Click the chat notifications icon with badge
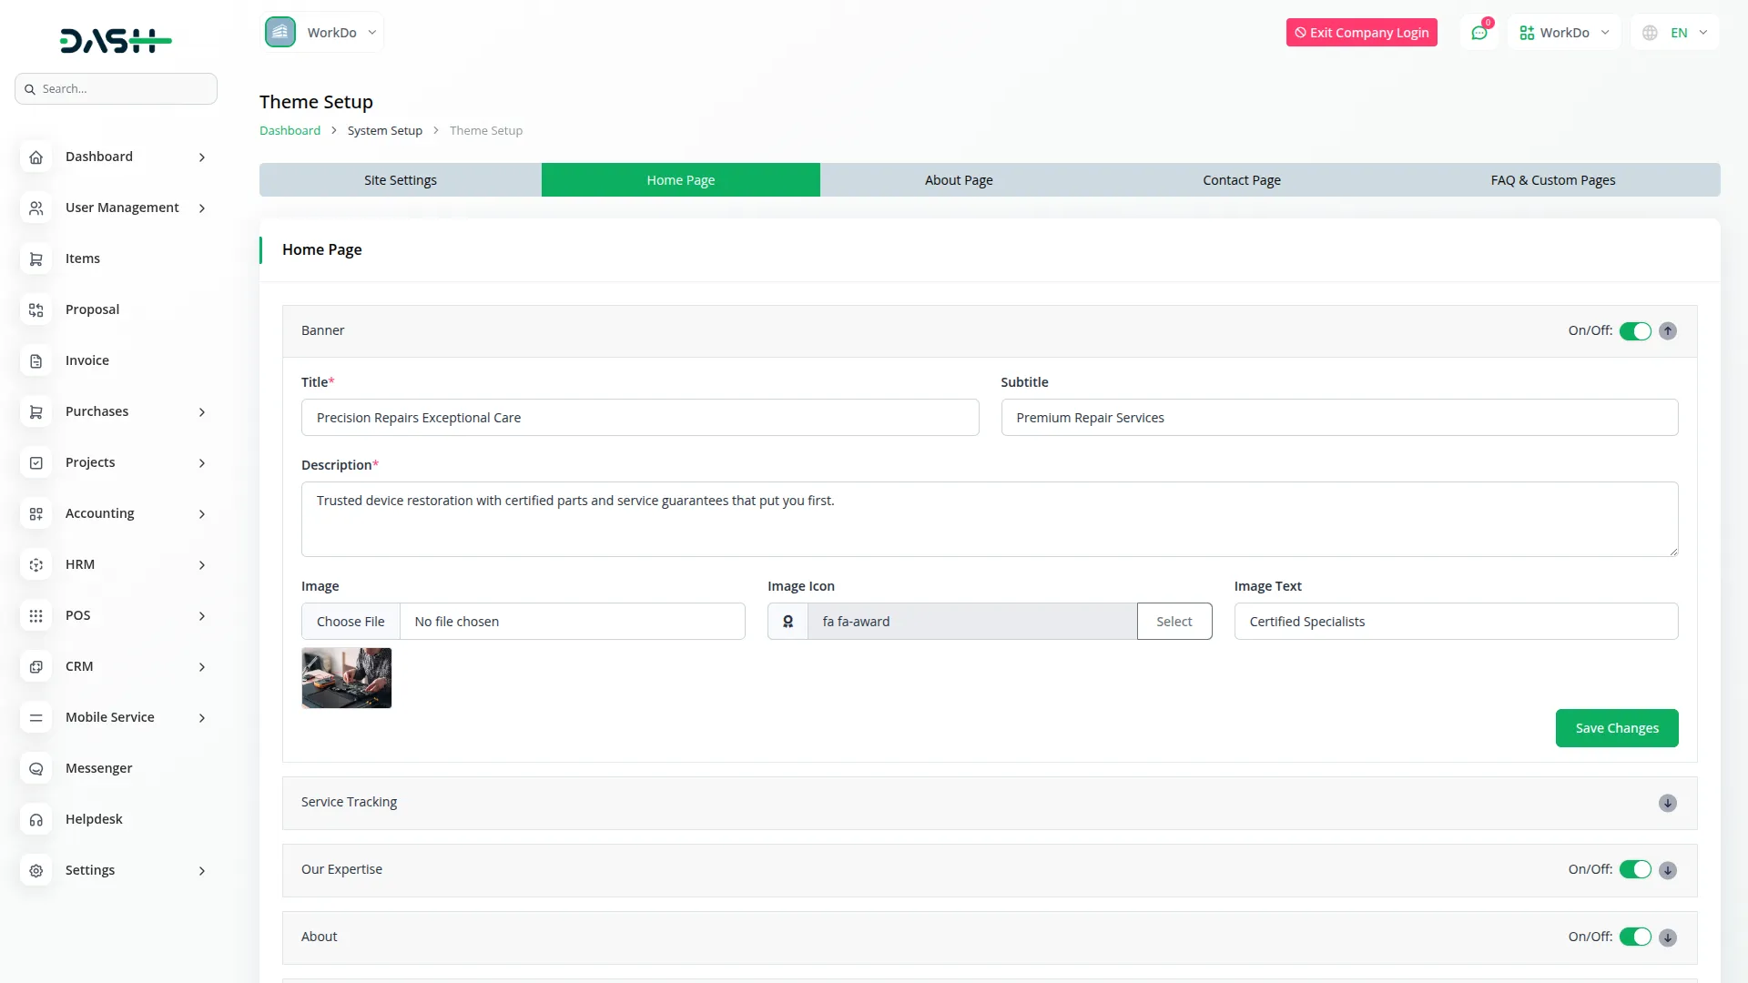The width and height of the screenshot is (1748, 983). (1479, 32)
